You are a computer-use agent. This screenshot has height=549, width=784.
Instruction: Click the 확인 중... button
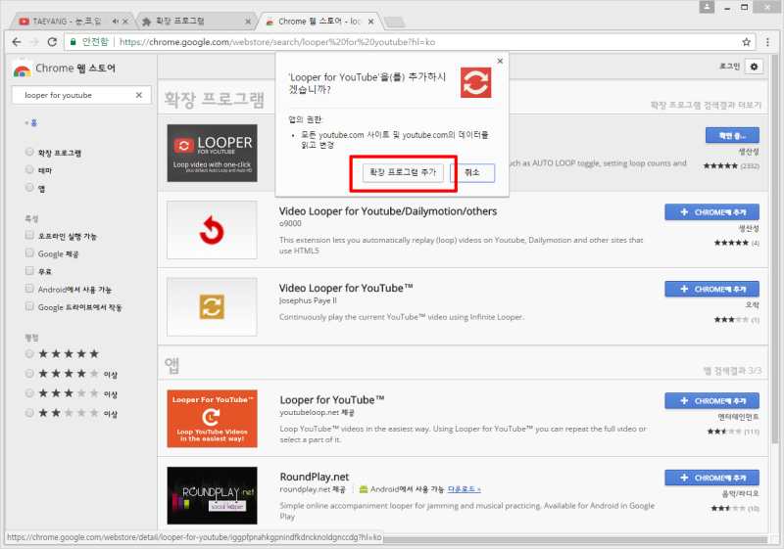[732, 135]
